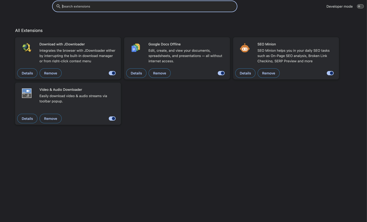367x222 pixels.
Task: View Details of SEO Minion
Action: [245, 73]
